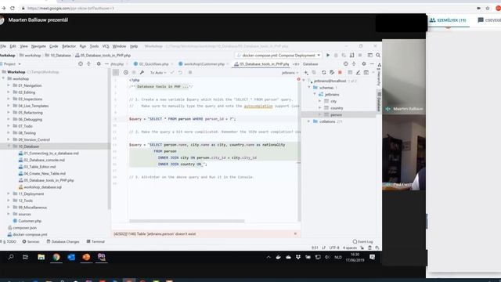Expand the 11_Deployment folder
The width and height of the screenshot is (501, 282).
(x=9, y=193)
